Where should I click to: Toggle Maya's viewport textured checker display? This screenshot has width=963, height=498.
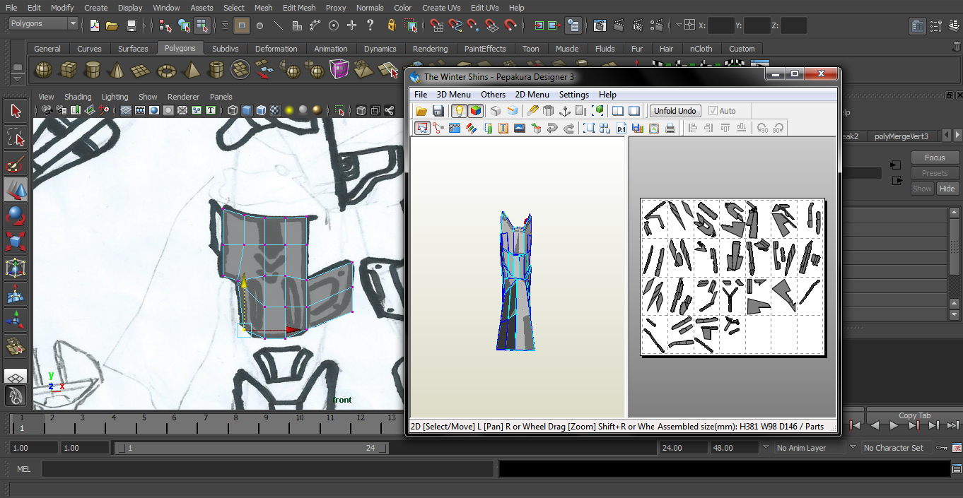pos(275,110)
